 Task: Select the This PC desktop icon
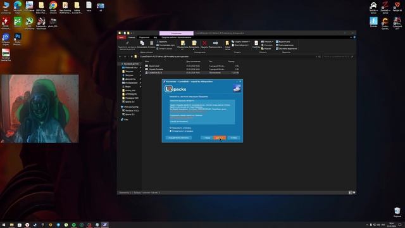coord(6,7)
